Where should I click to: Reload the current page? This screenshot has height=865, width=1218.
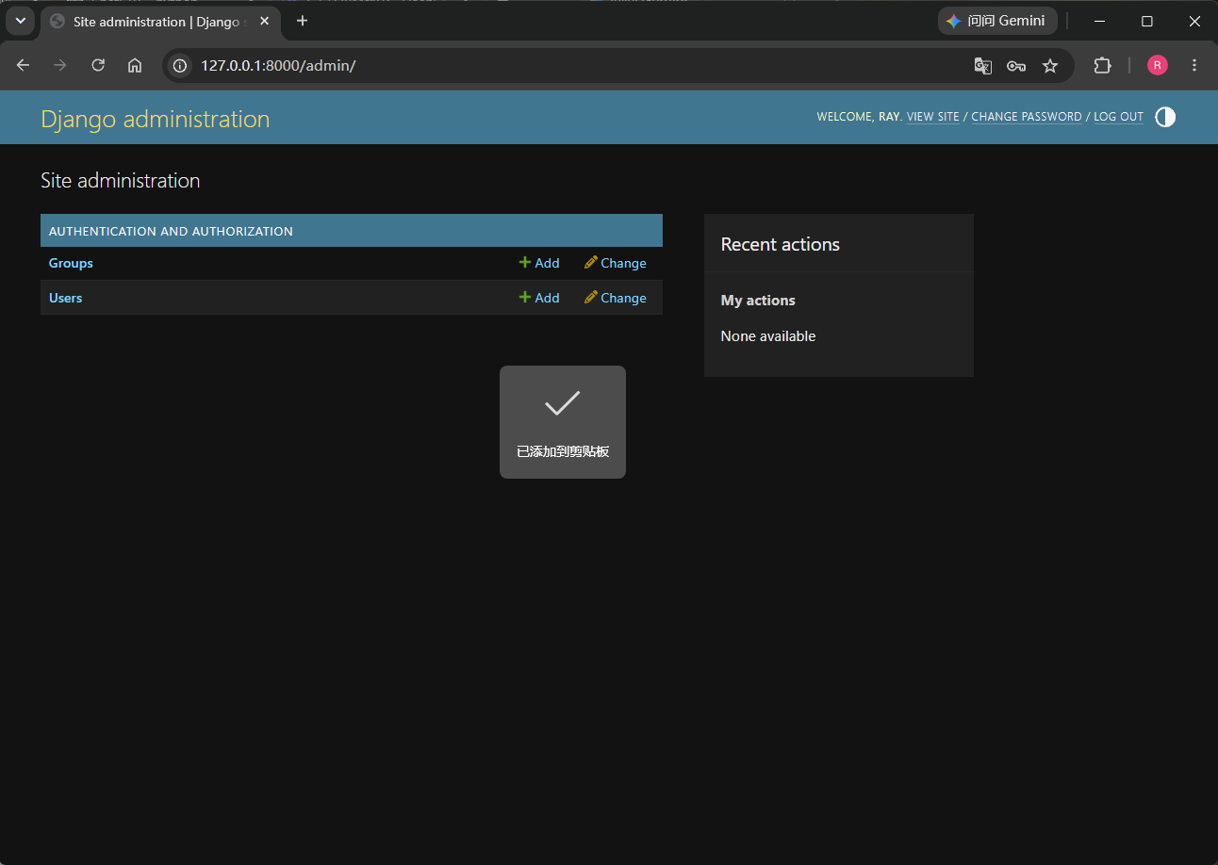(x=98, y=65)
